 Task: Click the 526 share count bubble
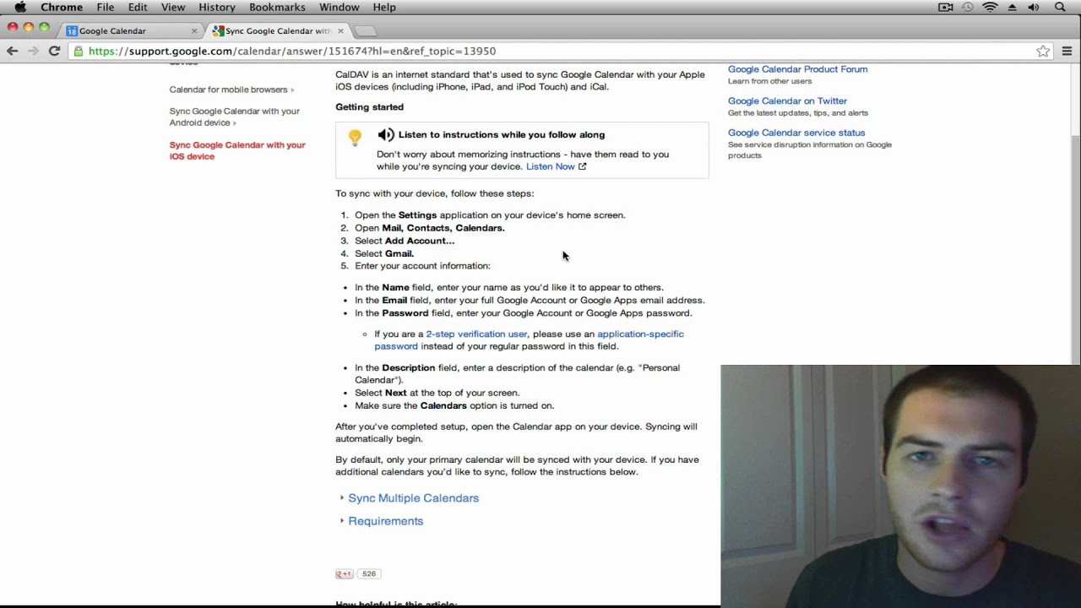(x=368, y=573)
